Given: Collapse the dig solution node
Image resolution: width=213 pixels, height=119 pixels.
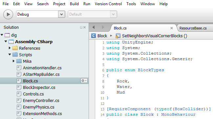Looking at the screenshot, I should (2, 35).
